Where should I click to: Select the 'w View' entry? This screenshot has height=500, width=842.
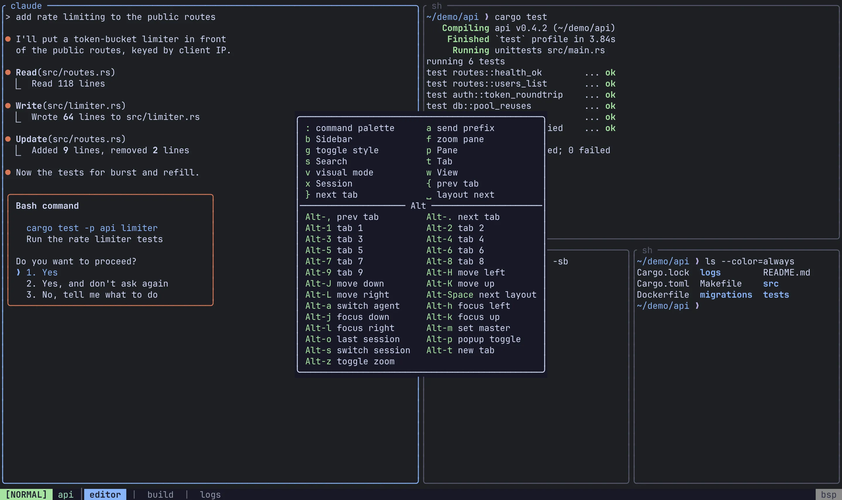(x=442, y=173)
